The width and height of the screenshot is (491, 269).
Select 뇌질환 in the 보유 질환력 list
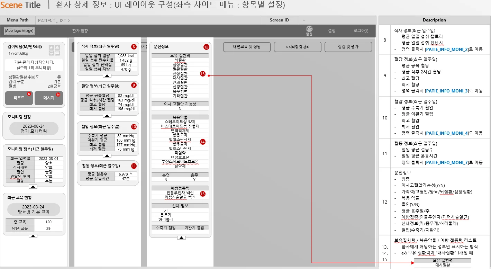click(x=180, y=60)
